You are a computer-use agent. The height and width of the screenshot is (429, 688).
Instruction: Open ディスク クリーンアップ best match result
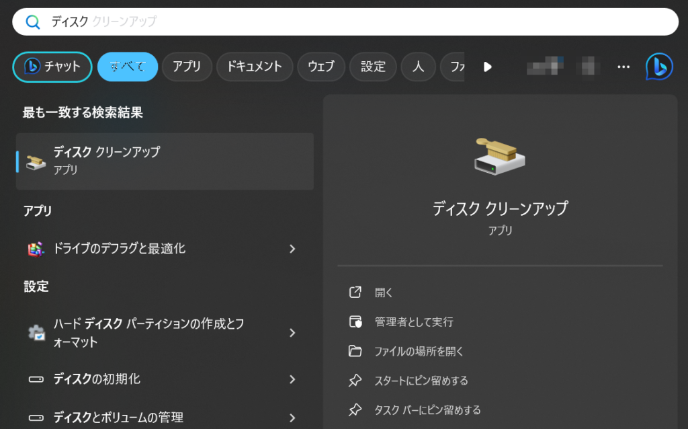point(165,161)
